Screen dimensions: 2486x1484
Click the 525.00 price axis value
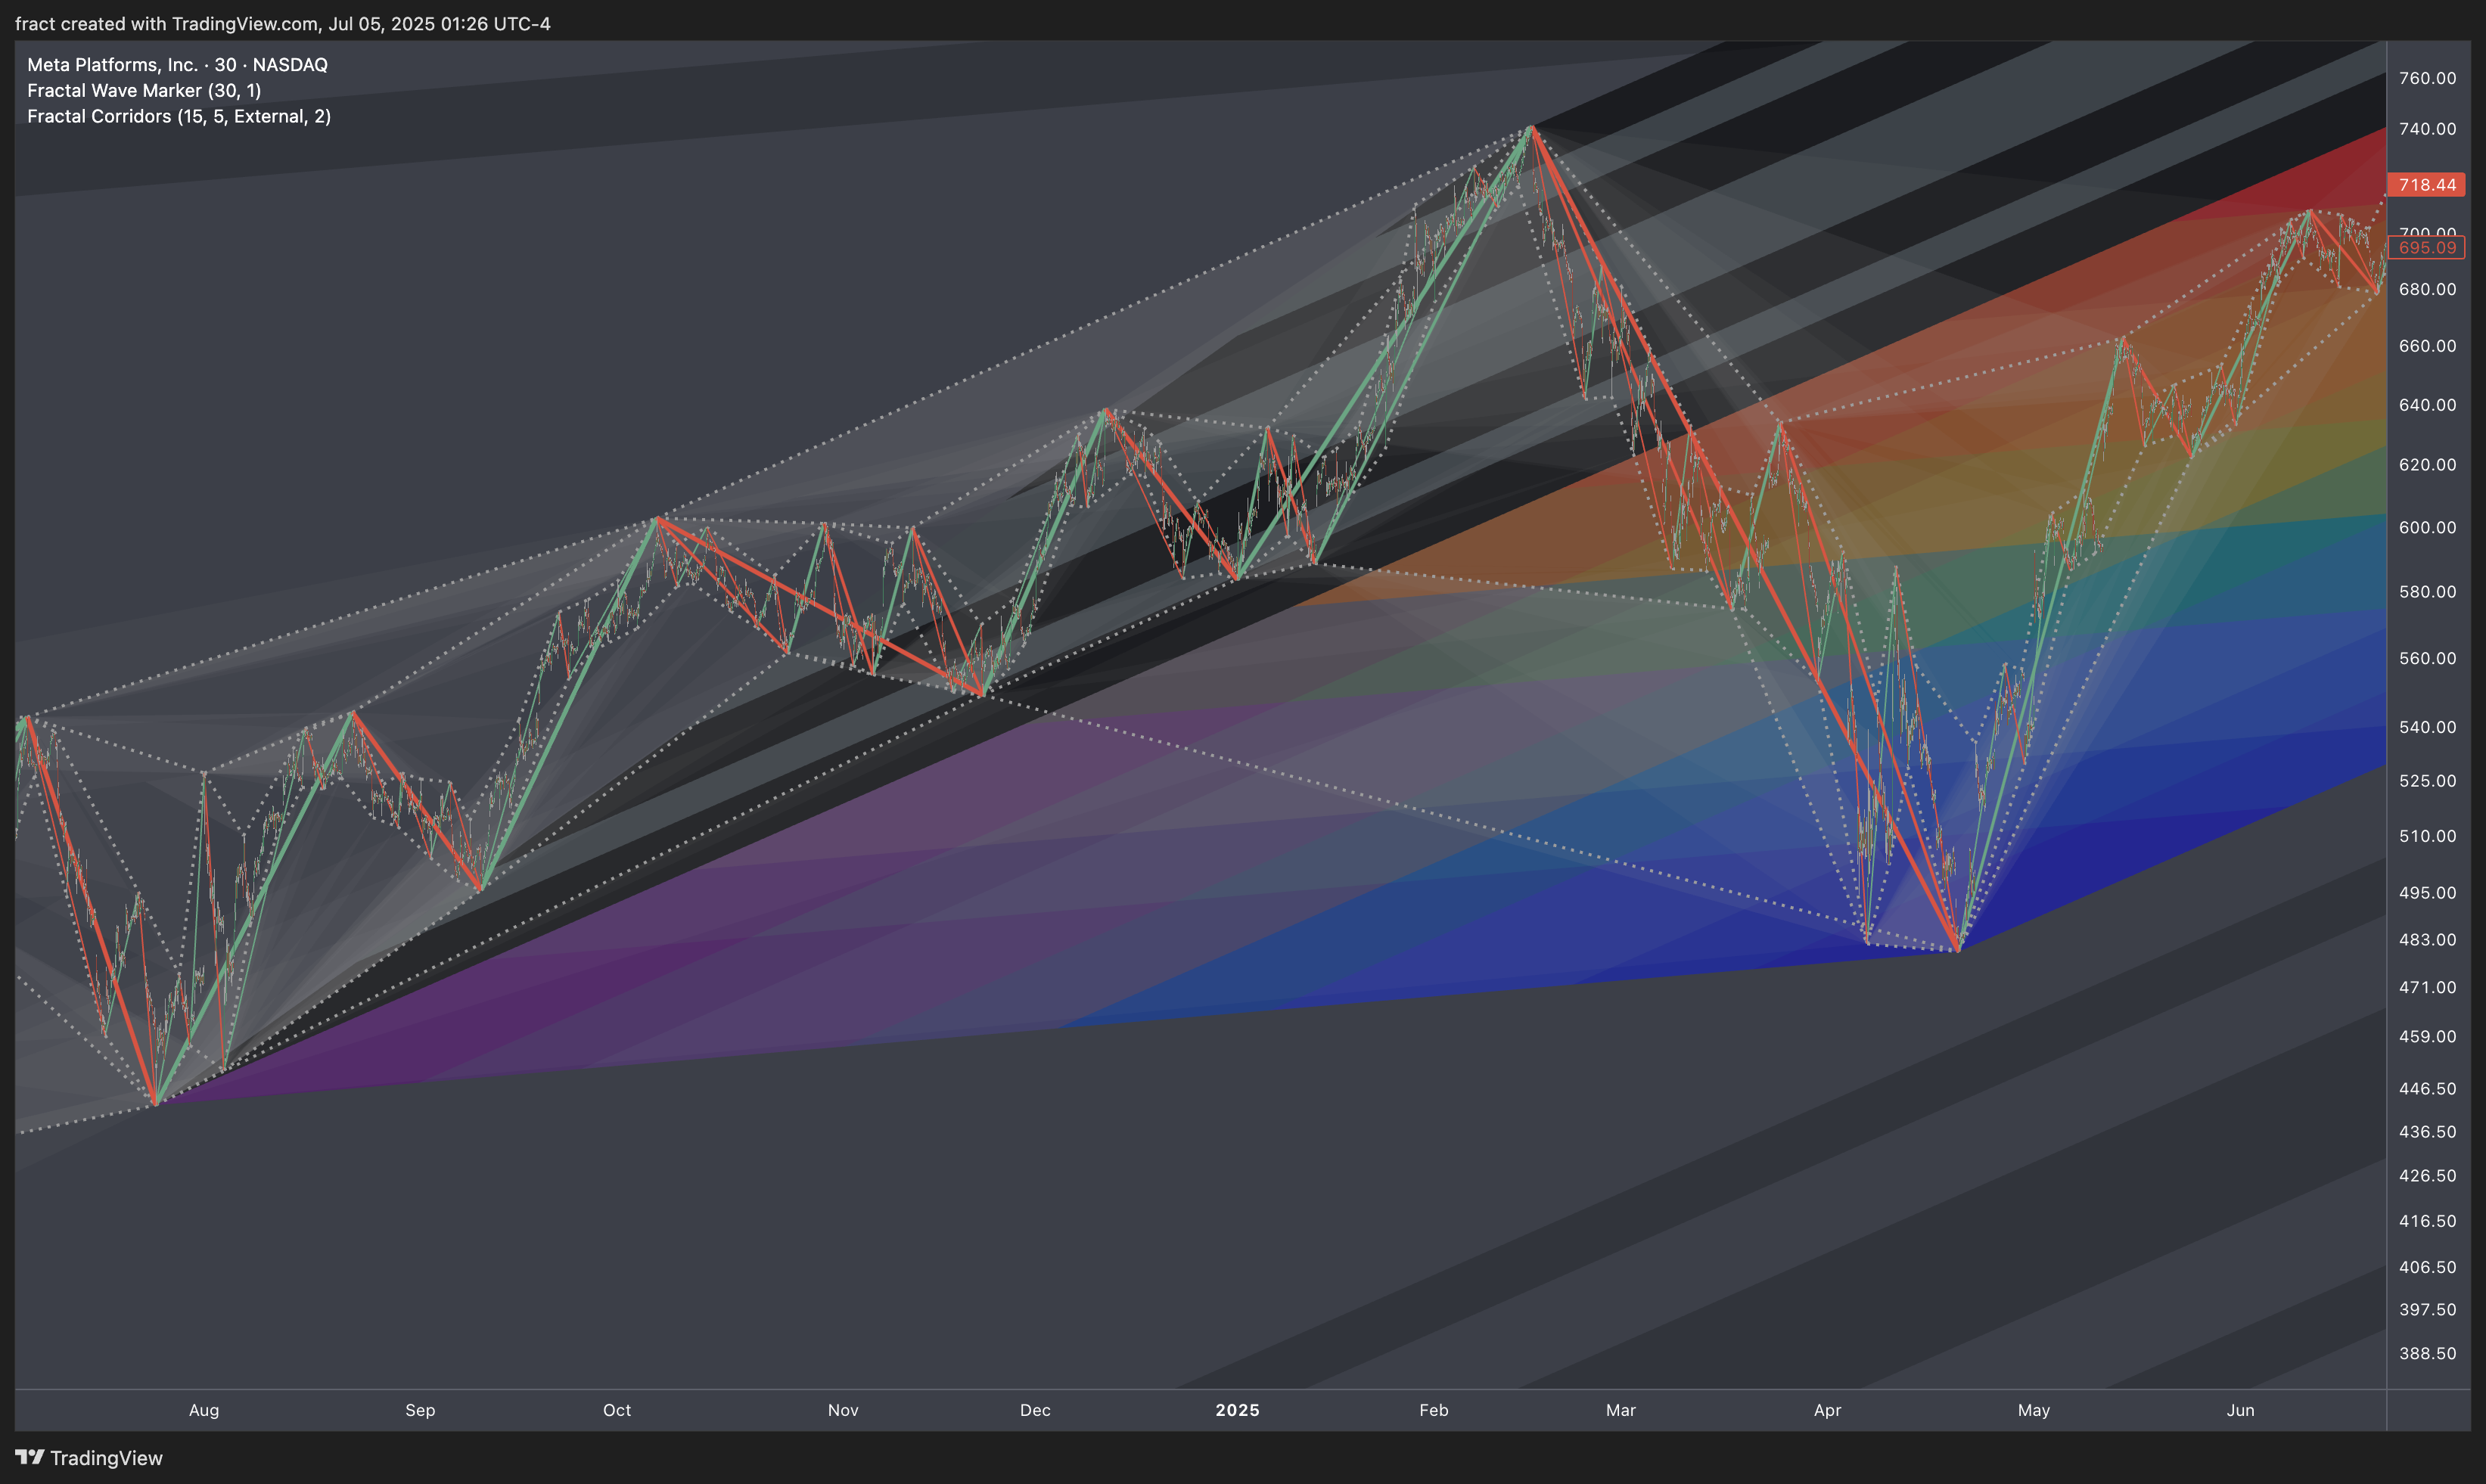tap(2427, 781)
